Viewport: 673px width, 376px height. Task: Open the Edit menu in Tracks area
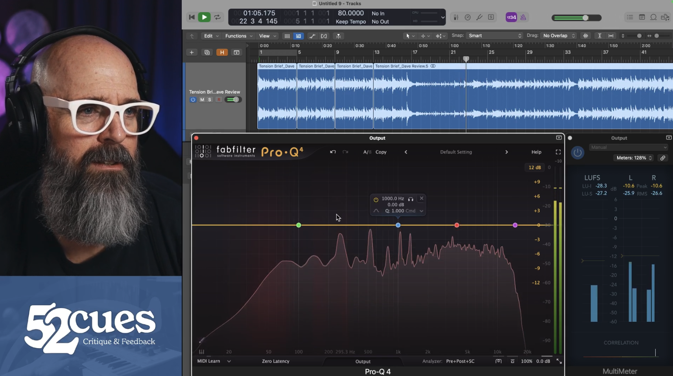pyautogui.click(x=211, y=36)
